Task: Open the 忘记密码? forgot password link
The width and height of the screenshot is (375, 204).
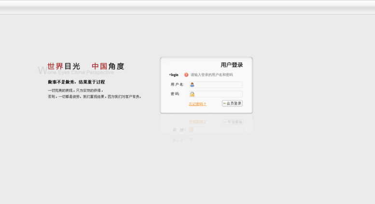Action: 197,104
